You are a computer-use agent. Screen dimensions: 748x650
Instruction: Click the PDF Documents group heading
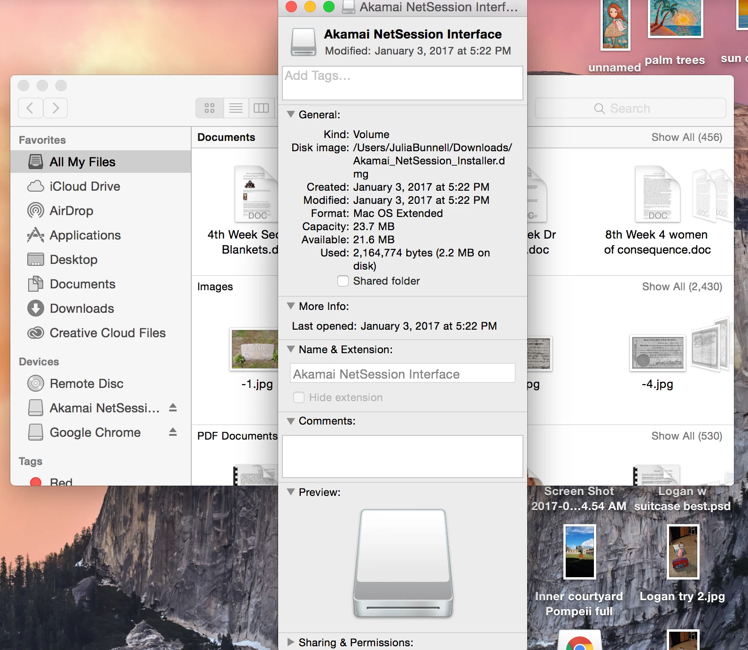click(237, 436)
